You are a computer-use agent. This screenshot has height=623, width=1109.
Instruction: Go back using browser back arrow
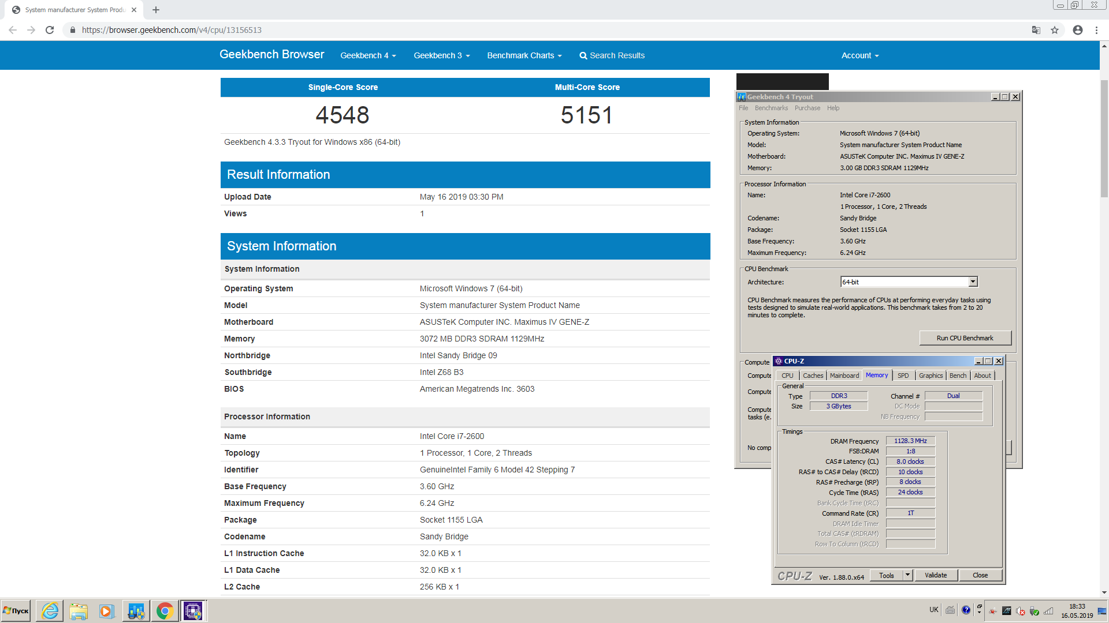coord(13,30)
